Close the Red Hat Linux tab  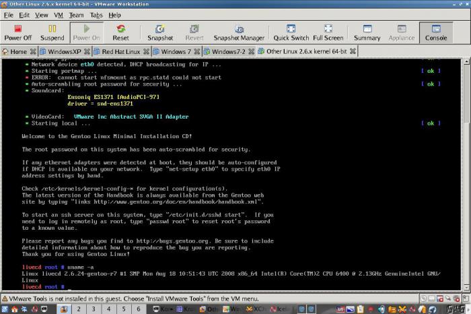coord(146,52)
